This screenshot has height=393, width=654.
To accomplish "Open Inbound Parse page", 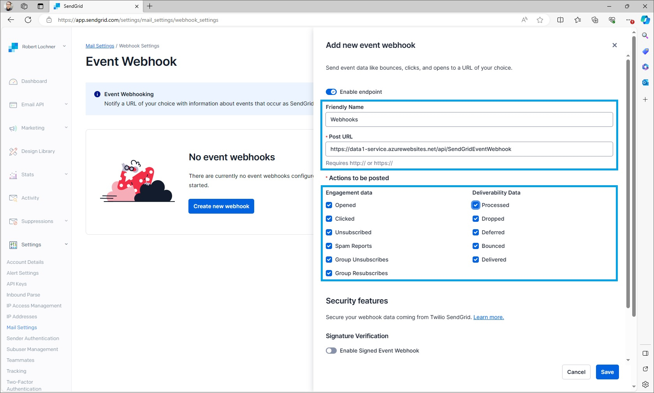I will coord(23,295).
